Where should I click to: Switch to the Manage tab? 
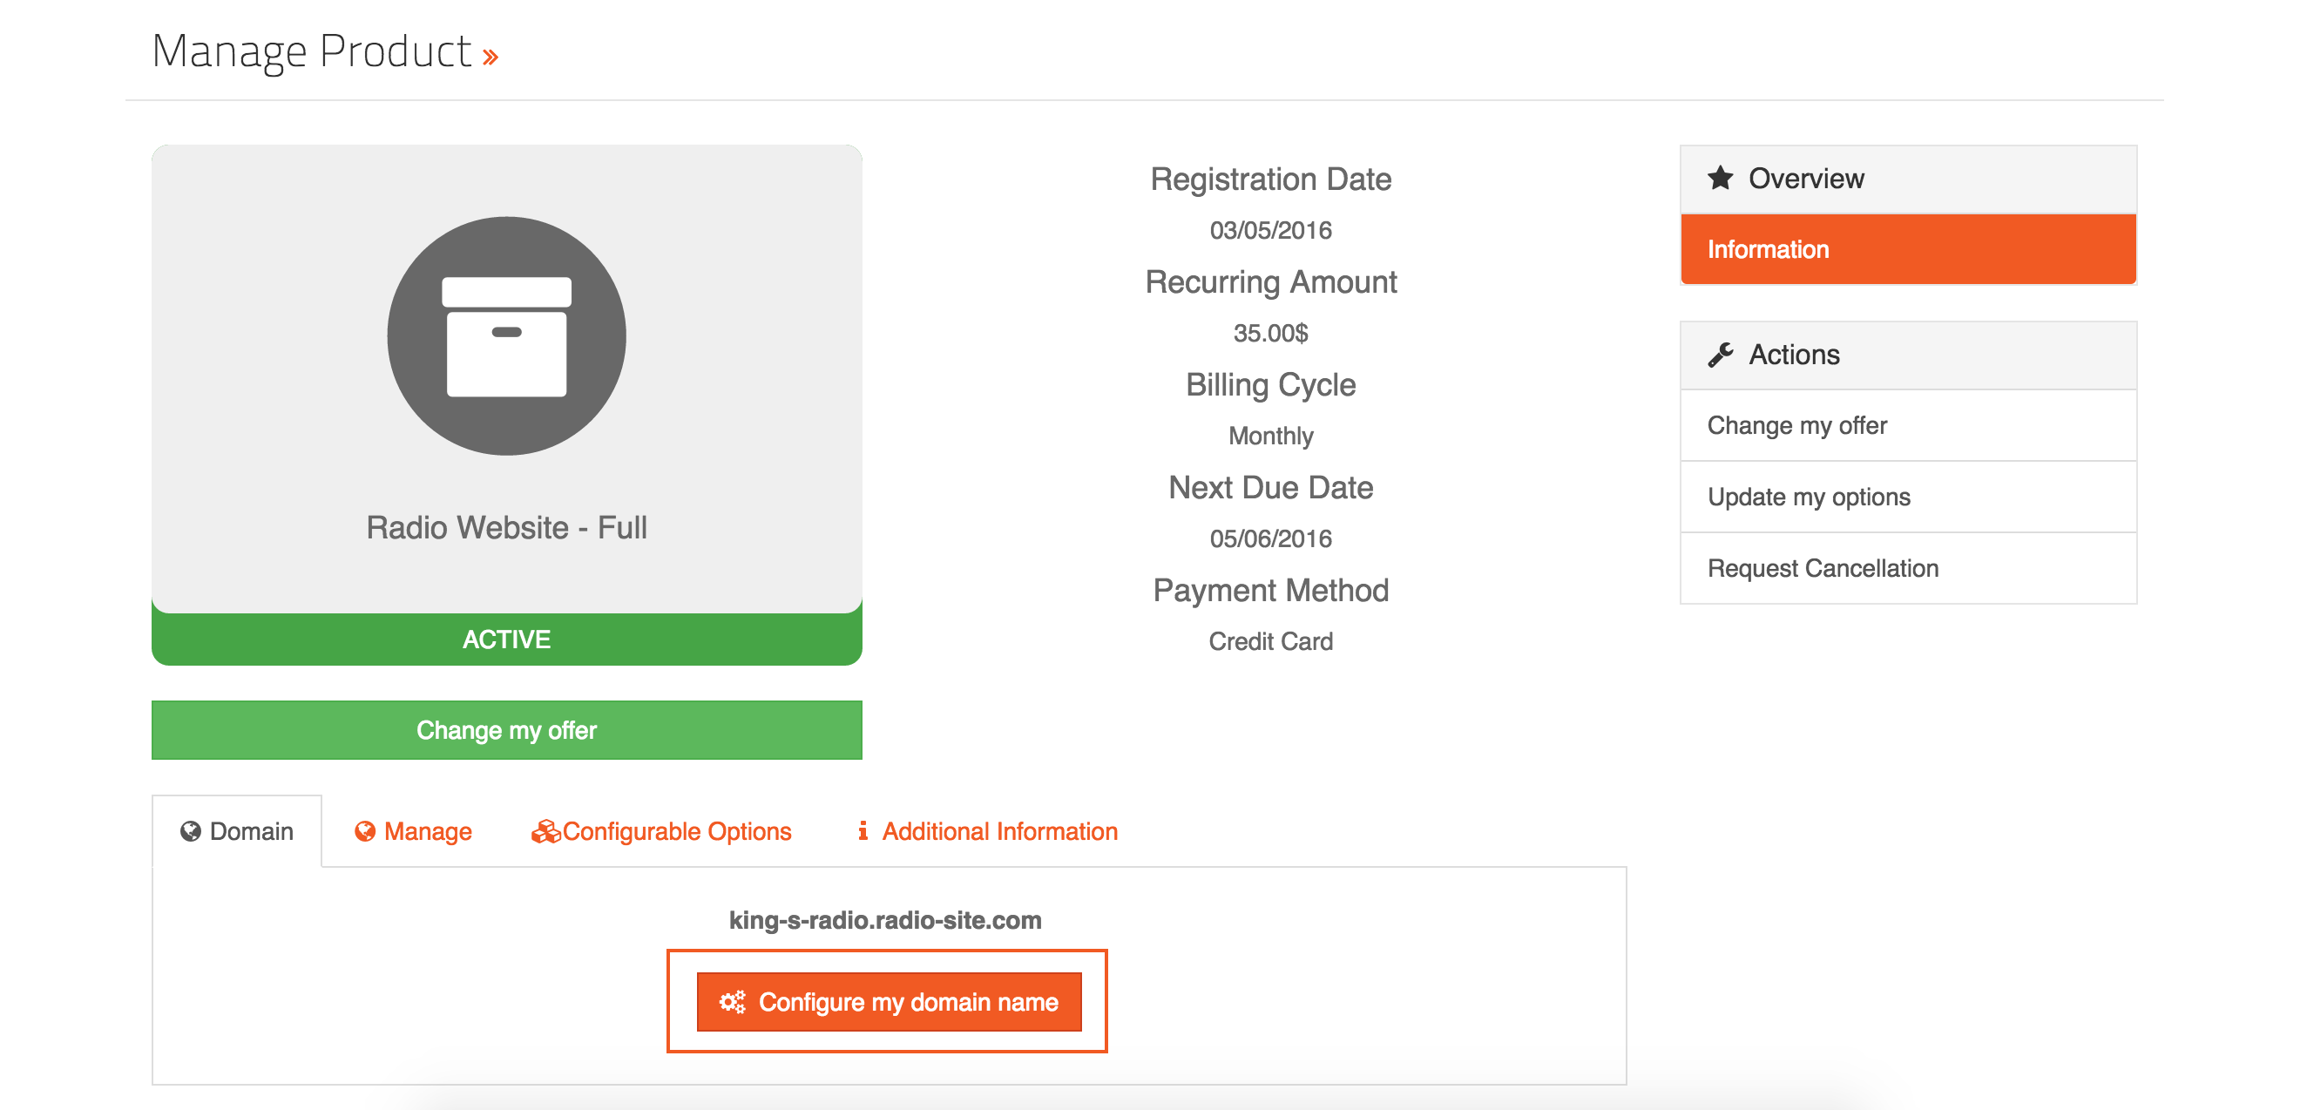[413, 831]
